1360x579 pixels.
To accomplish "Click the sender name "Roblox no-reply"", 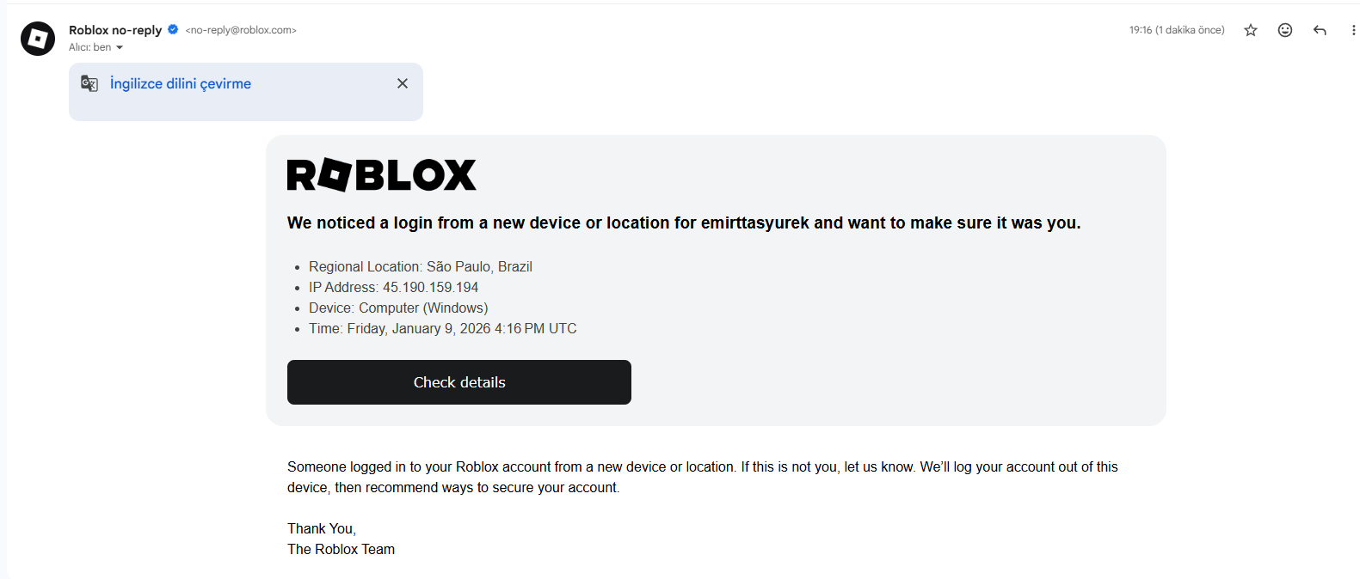I will pos(115,30).
